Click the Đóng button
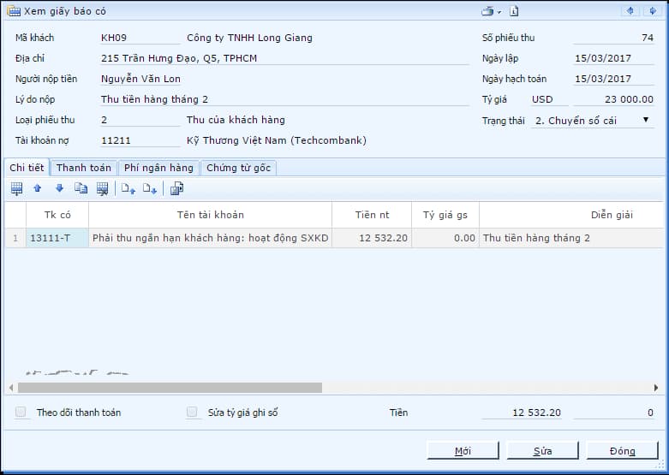This screenshot has width=669, height=475. pyautogui.click(x=622, y=451)
